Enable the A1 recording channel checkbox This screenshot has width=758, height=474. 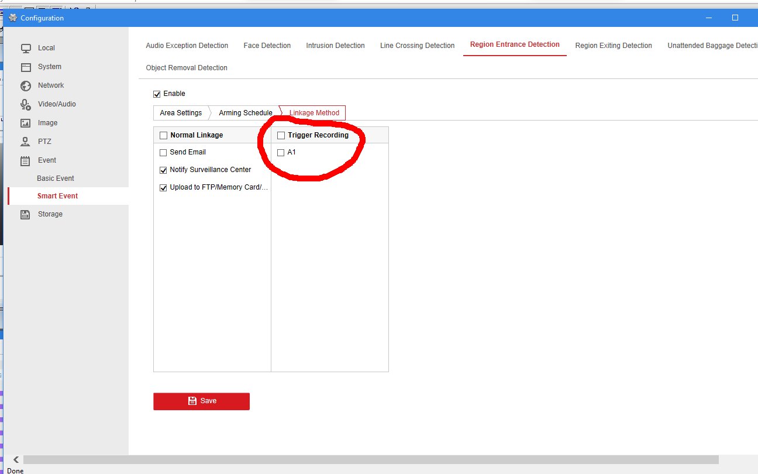coord(281,153)
